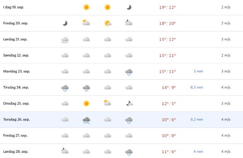
Task: Click the heavy rain icon on Torsdag 26. sep
Action: click(x=86, y=120)
